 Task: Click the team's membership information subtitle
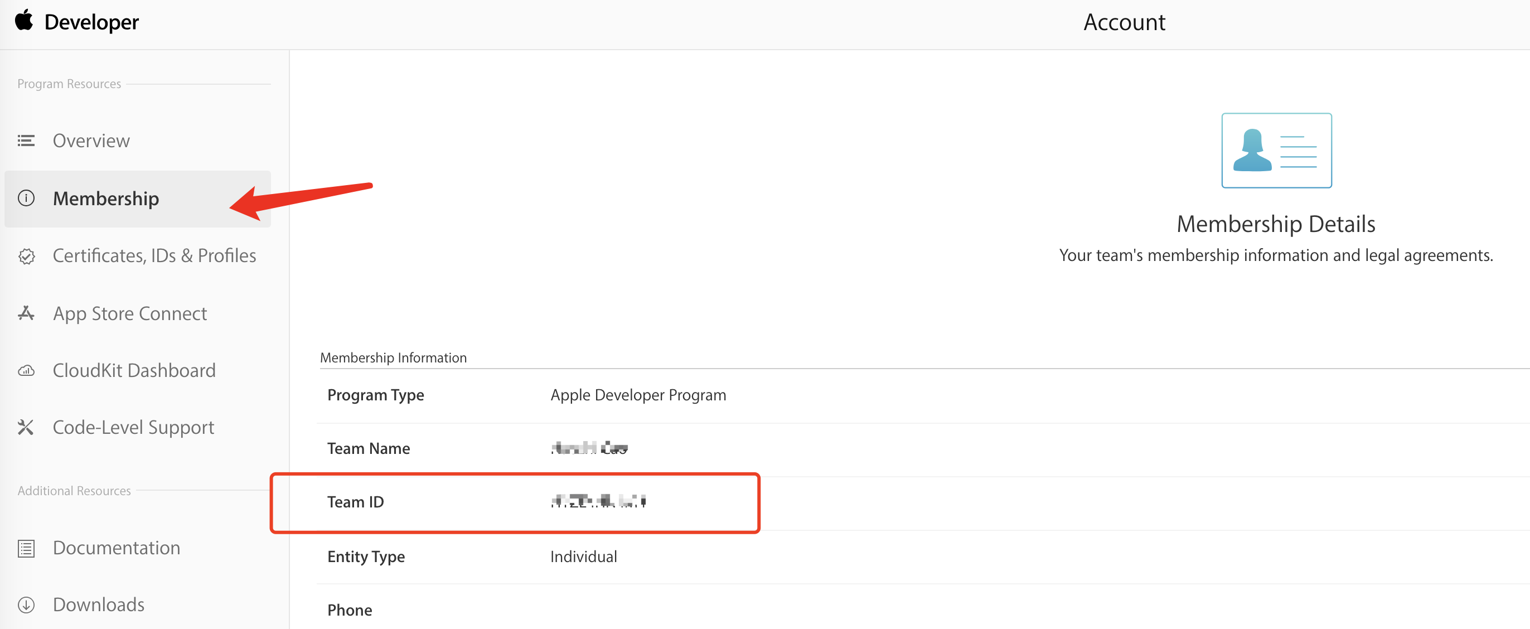click(x=1276, y=255)
